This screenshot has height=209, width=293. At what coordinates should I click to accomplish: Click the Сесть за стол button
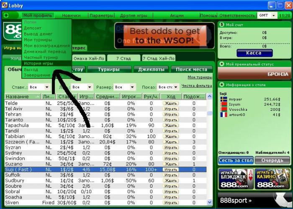pos(236,160)
